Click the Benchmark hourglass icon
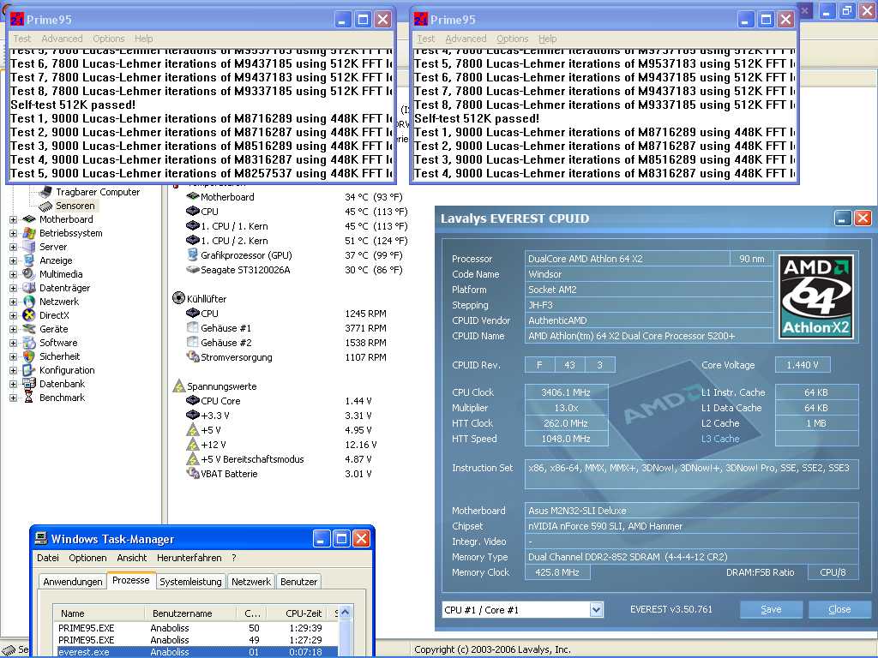Viewport: 878px width, 658px height. pyautogui.click(x=29, y=398)
